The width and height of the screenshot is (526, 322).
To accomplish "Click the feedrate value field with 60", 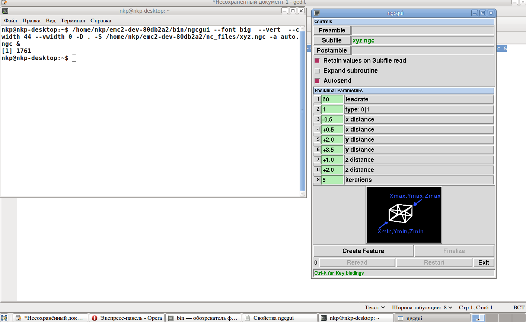I will point(332,99).
